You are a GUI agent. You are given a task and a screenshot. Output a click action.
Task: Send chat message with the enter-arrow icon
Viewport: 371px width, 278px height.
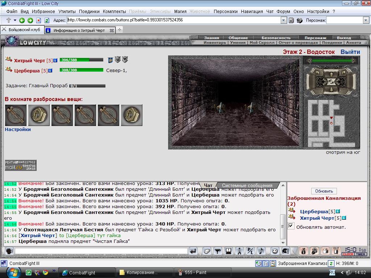click(193, 251)
